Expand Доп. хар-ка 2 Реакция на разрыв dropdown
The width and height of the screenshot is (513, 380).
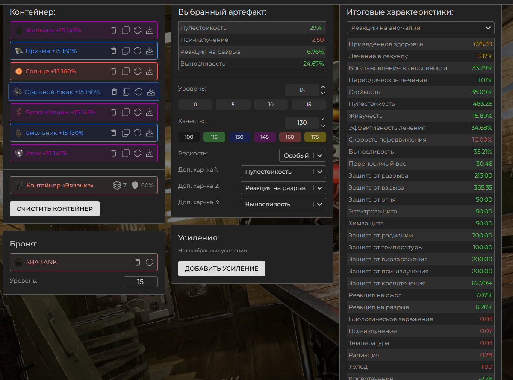click(283, 188)
